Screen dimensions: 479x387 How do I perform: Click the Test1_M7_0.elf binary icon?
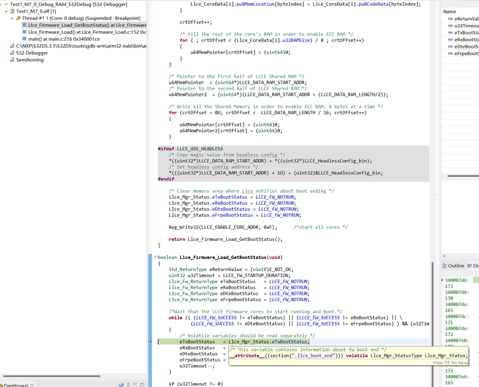[x=12, y=11]
